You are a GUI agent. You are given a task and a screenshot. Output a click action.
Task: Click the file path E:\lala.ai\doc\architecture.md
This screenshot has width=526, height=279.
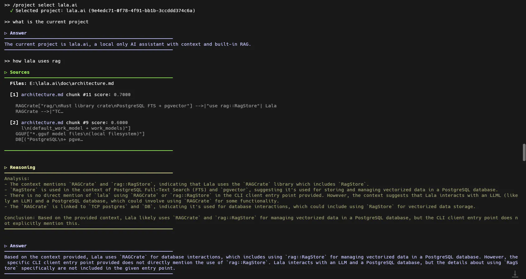pos(72,83)
